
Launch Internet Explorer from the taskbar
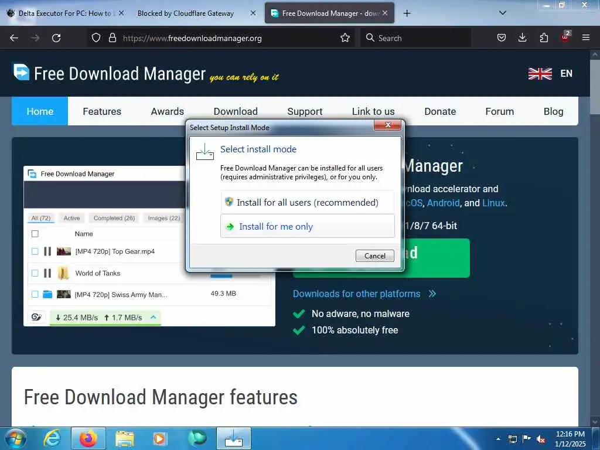tap(52, 438)
